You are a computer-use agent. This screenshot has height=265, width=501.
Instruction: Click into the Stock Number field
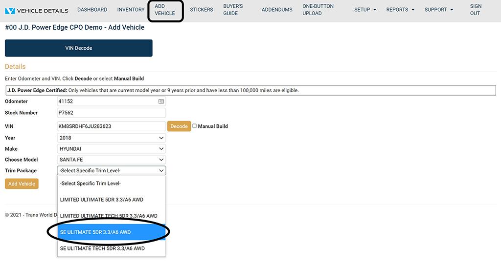pos(112,113)
